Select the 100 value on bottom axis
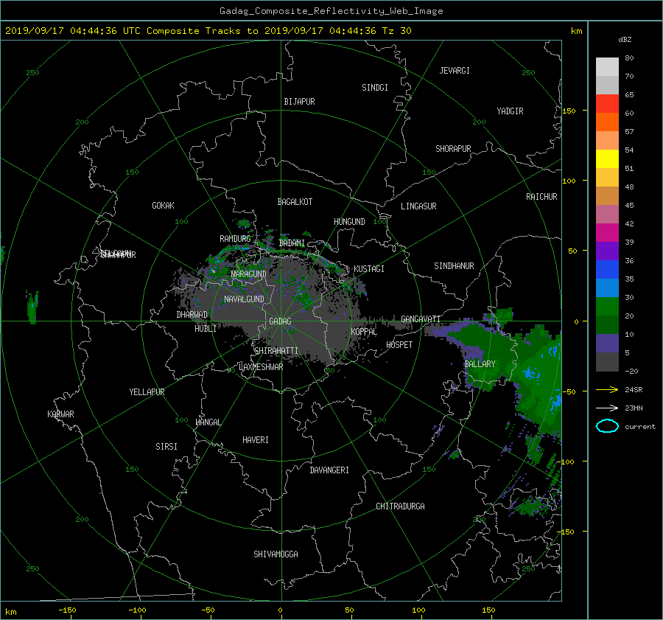Image resolution: width=663 pixels, height=620 pixels. coord(418,610)
